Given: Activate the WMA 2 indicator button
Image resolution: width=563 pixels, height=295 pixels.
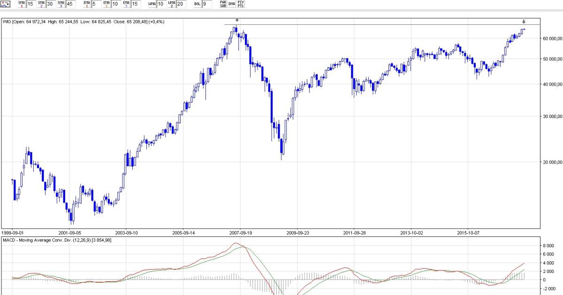Looking at the screenshot, I should [171, 4].
